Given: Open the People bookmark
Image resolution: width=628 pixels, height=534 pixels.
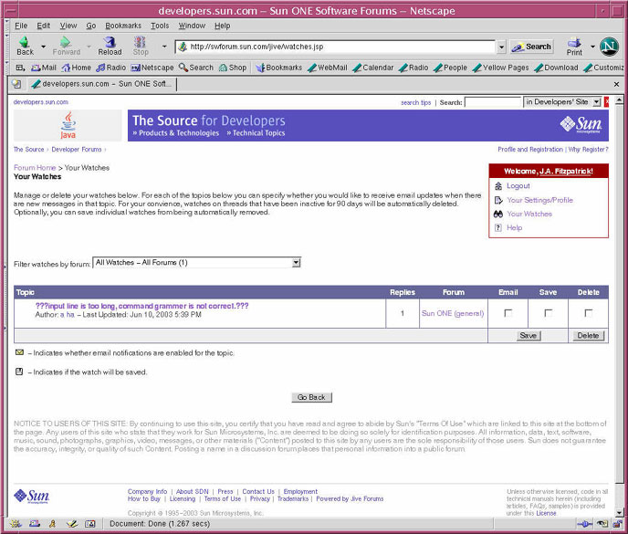Looking at the screenshot, I should pyautogui.click(x=450, y=68).
